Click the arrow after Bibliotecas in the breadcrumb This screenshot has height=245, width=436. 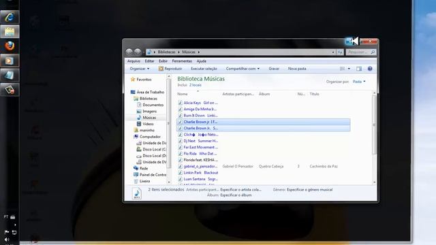(178, 52)
